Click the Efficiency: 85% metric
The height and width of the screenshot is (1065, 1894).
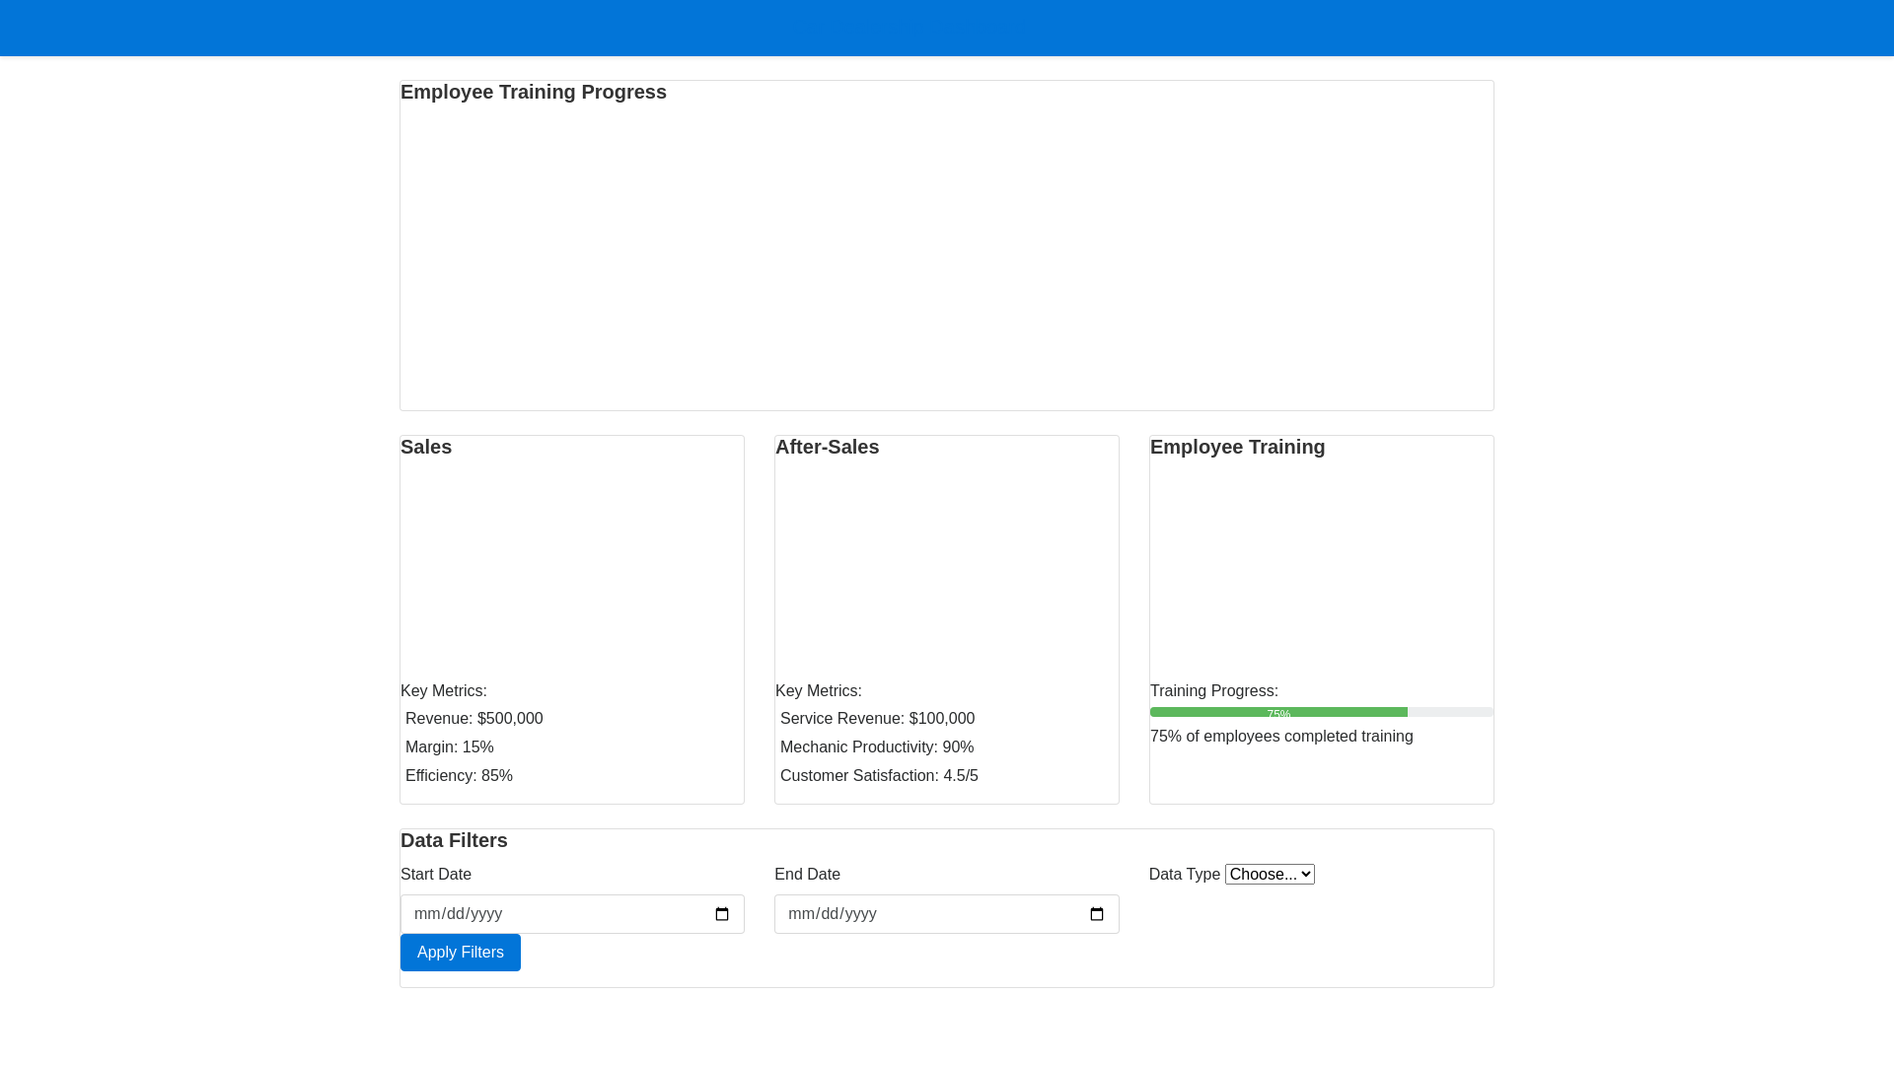[459, 776]
